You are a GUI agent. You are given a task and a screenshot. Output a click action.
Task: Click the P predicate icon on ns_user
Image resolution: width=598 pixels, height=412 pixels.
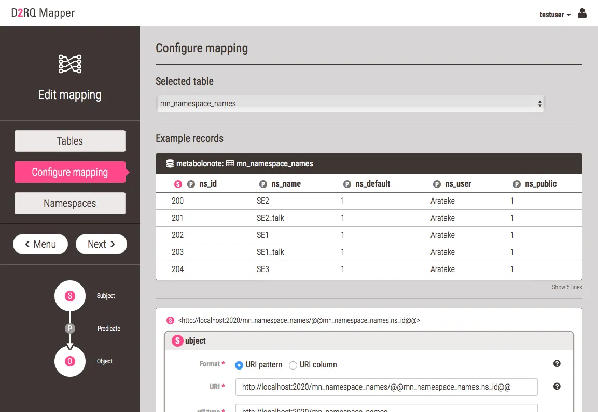[437, 184]
